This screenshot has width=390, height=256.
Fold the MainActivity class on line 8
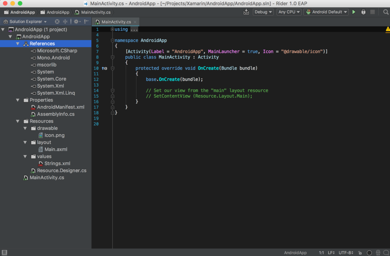[112, 57]
